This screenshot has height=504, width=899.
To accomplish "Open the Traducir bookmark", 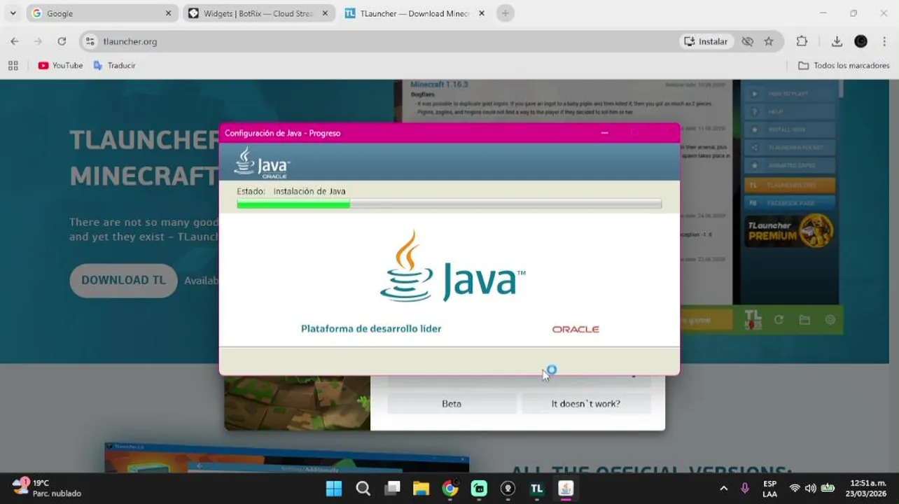I will click(x=114, y=65).
